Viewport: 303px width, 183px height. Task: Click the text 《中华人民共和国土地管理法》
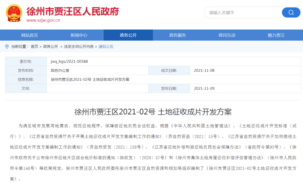coord(200,126)
